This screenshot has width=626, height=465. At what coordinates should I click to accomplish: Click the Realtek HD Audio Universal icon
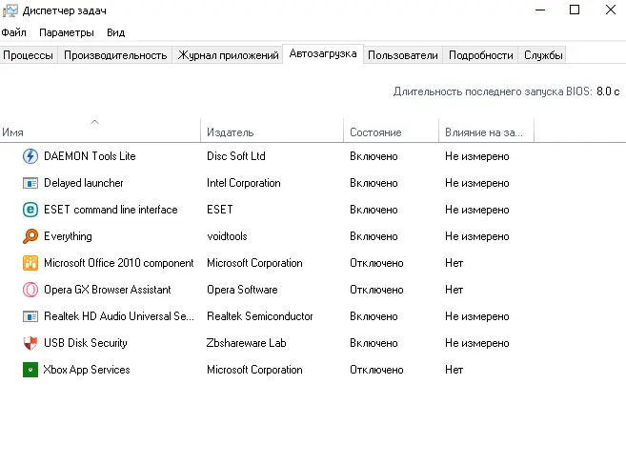click(x=30, y=316)
